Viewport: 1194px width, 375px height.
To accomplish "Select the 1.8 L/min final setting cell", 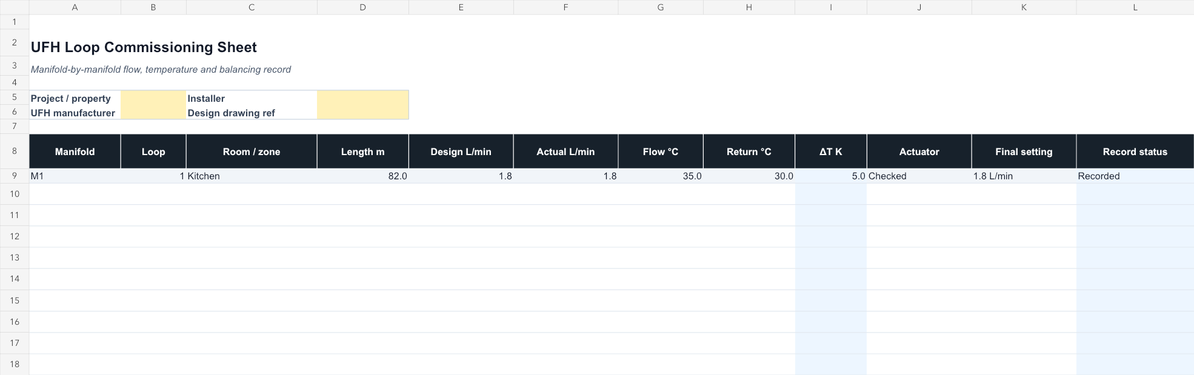I will (x=1024, y=176).
